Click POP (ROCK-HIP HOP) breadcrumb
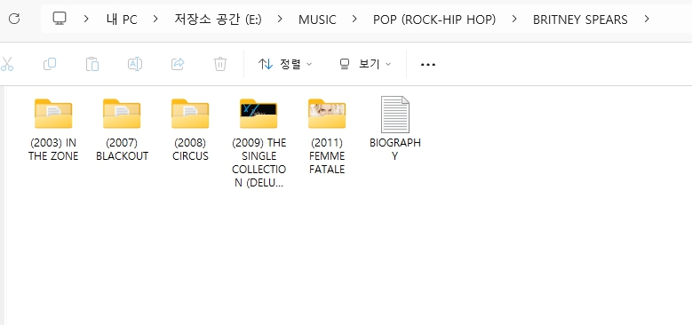The image size is (692, 325). pyautogui.click(x=434, y=20)
